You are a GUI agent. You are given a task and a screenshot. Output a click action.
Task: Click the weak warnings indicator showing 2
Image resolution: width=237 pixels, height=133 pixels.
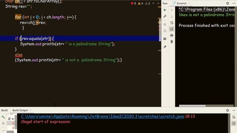coord(147,3)
